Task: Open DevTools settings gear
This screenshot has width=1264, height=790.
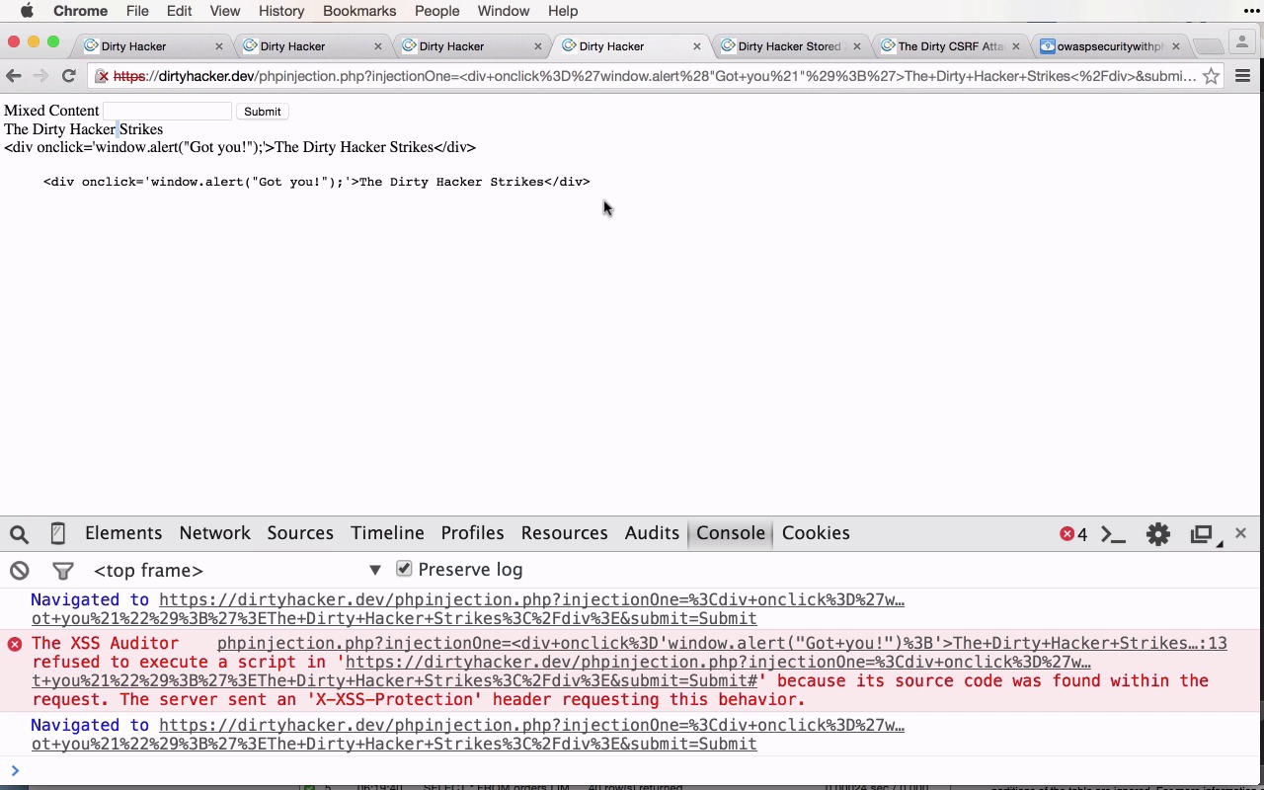Action: [1157, 534]
